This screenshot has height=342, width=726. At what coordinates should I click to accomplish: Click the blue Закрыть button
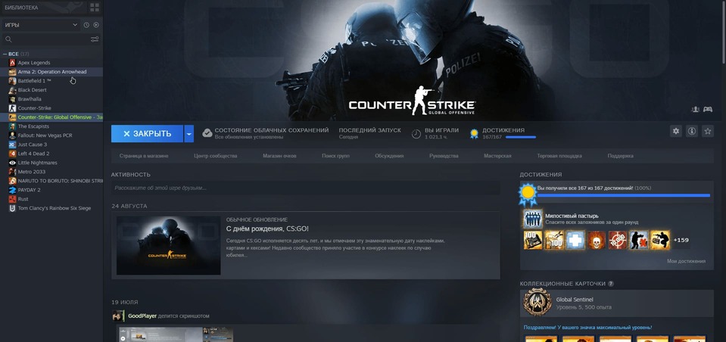tap(147, 134)
